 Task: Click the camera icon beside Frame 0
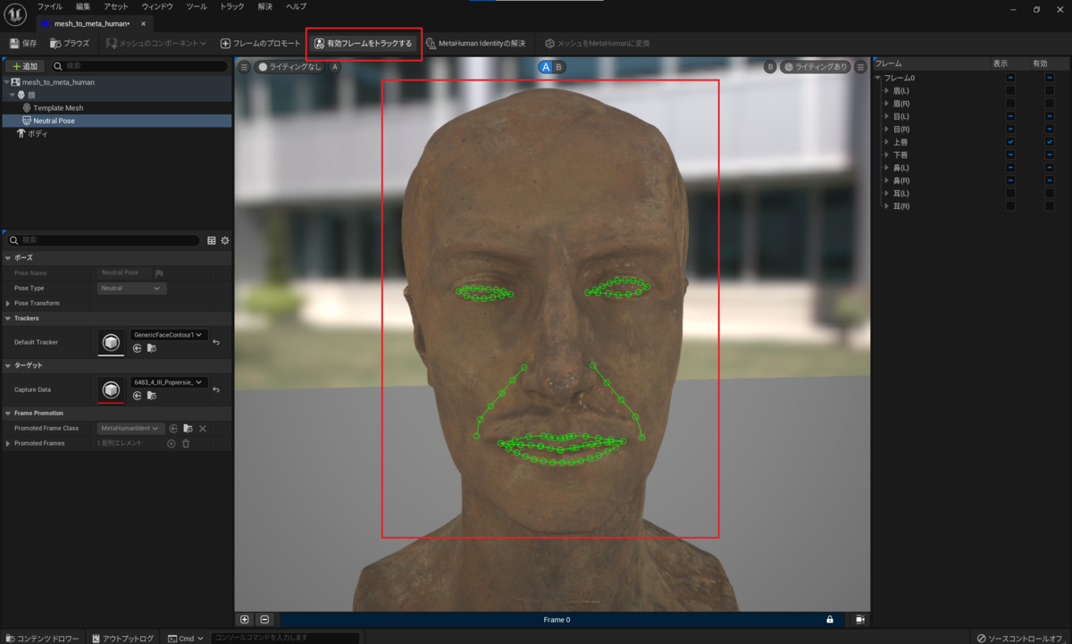point(859,619)
